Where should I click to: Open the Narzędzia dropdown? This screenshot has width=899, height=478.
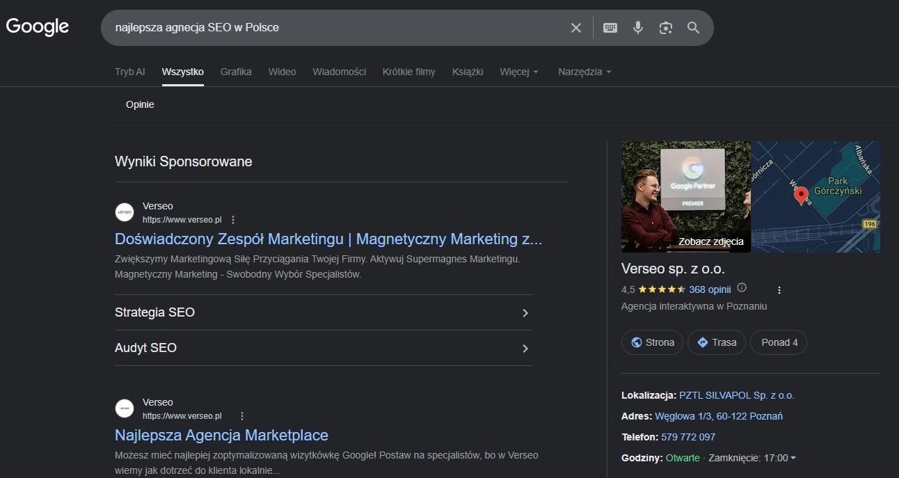pos(584,72)
